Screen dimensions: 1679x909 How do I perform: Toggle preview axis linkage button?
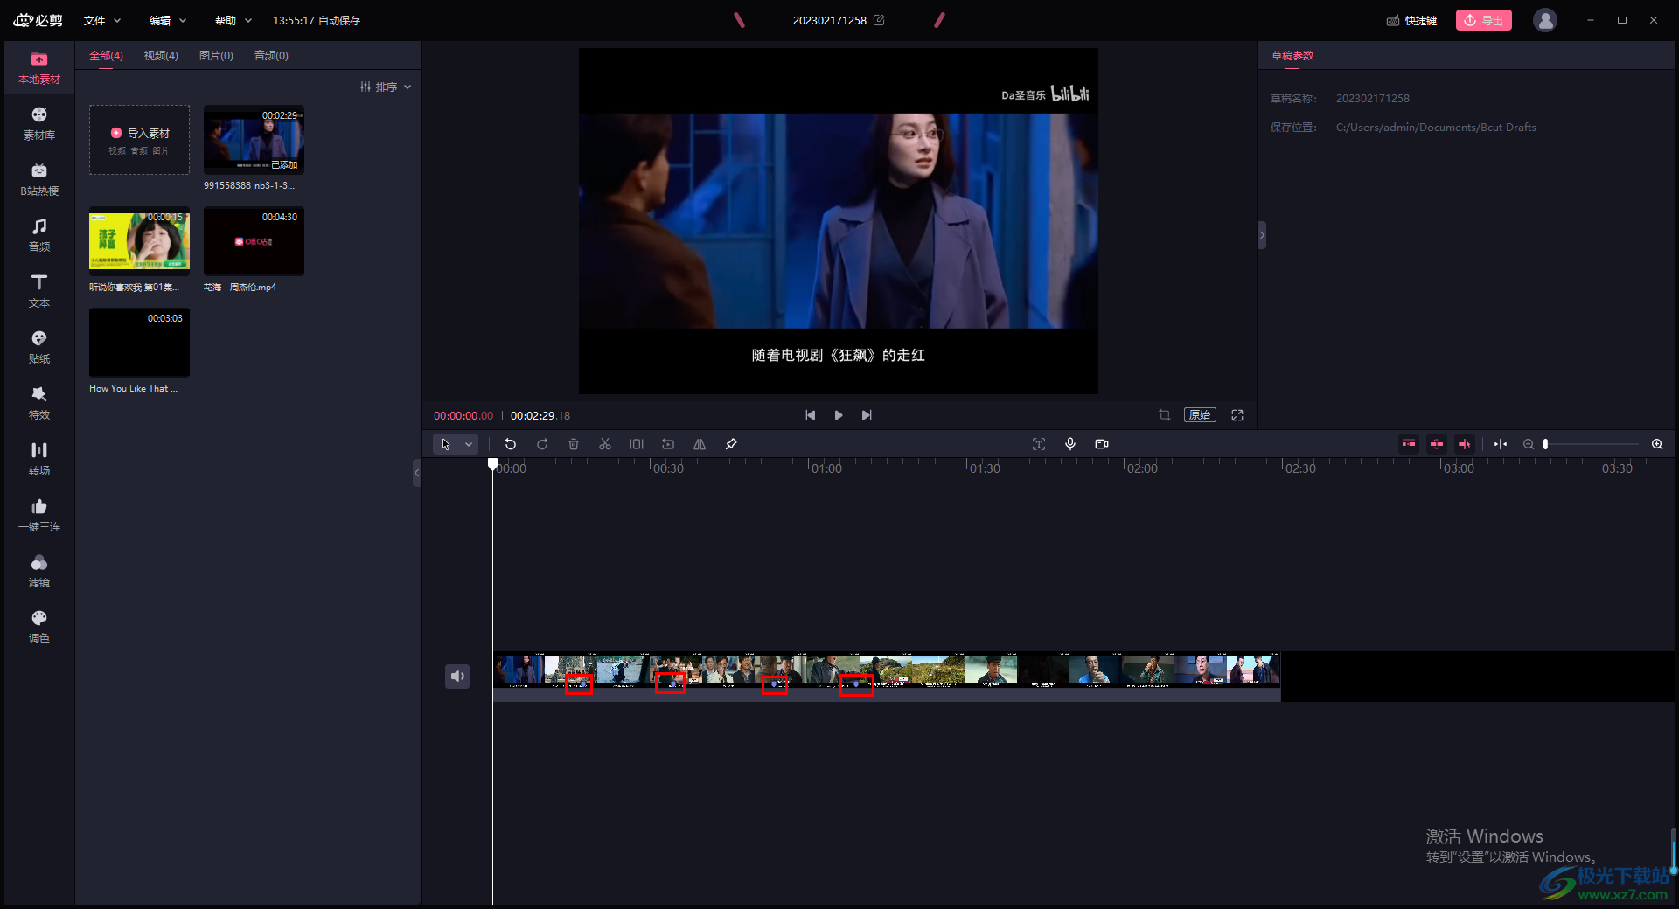(1465, 444)
